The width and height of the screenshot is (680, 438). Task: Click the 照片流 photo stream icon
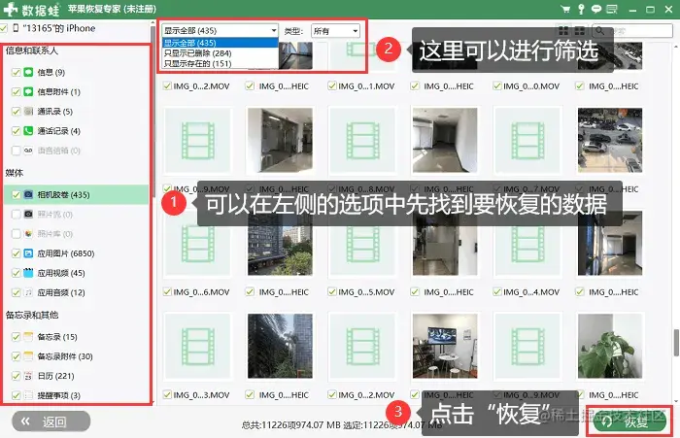(x=28, y=214)
